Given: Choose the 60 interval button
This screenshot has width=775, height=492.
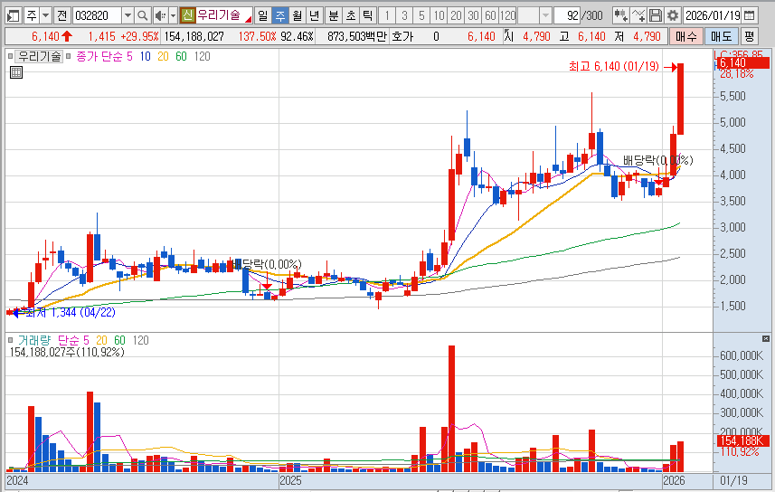Looking at the screenshot, I should pyautogui.click(x=490, y=15).
